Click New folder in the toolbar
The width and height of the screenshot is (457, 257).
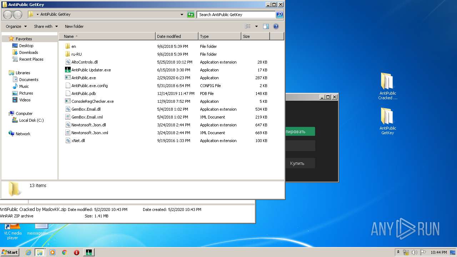[x=74, y=26]
